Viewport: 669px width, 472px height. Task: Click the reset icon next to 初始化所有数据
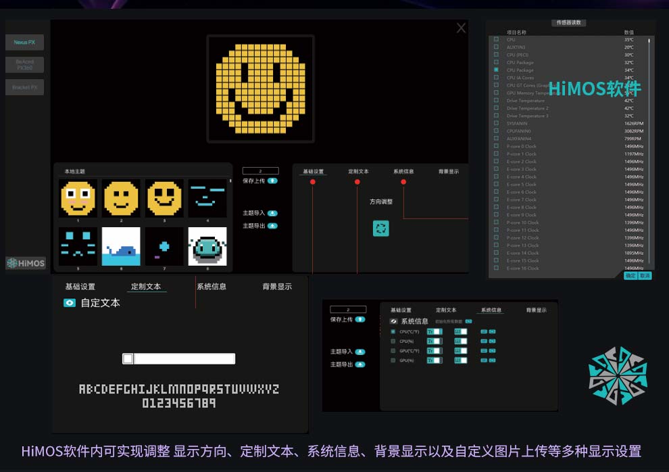(468, 321)
